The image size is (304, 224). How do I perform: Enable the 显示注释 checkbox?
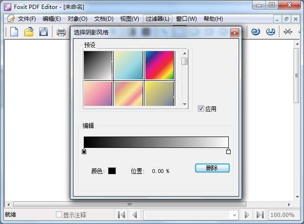click(x=59, y=215)
